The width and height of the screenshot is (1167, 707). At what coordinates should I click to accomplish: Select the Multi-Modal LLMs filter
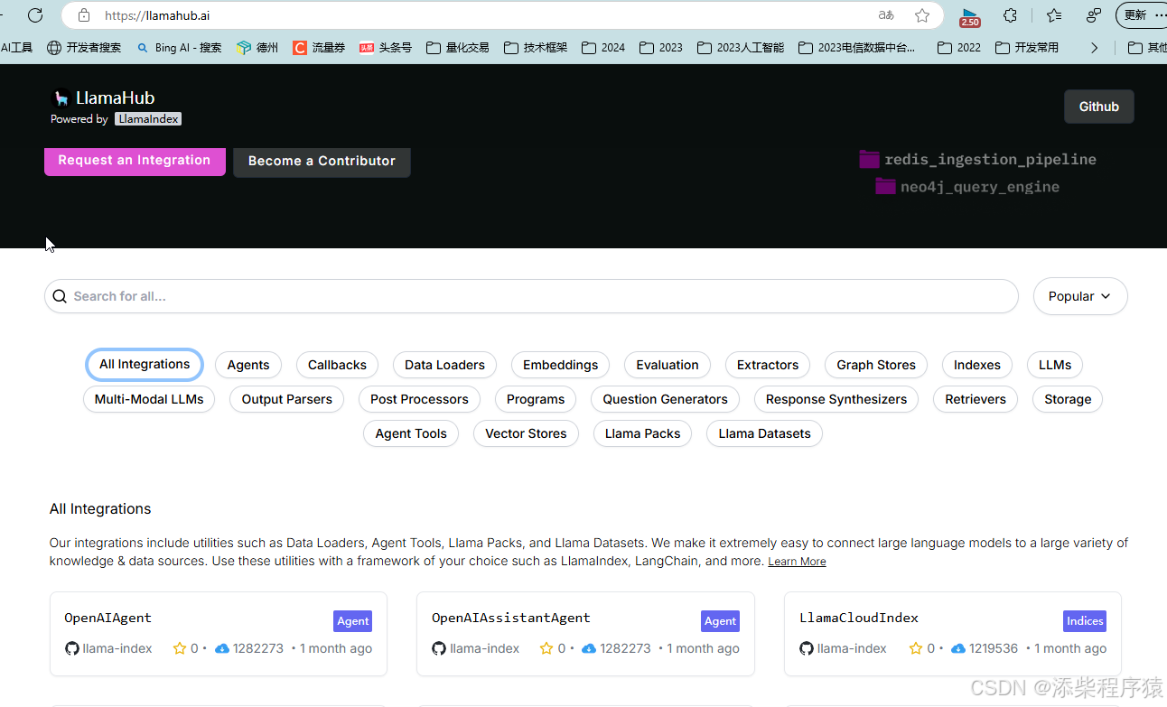click(x=149, y=399)
